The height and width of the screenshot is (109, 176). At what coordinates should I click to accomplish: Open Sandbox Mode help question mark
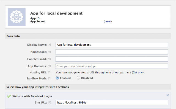(x=50, y=78)
